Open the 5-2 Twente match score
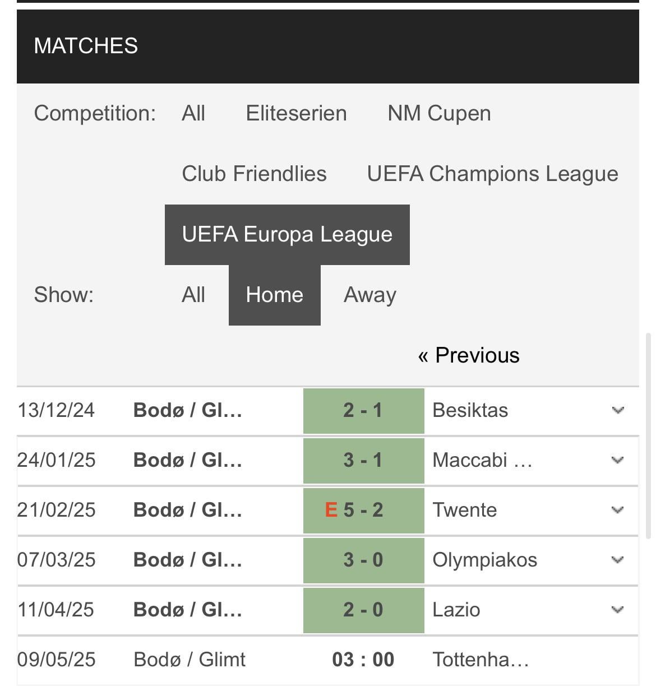656x696 pixels. pos(363,510)
